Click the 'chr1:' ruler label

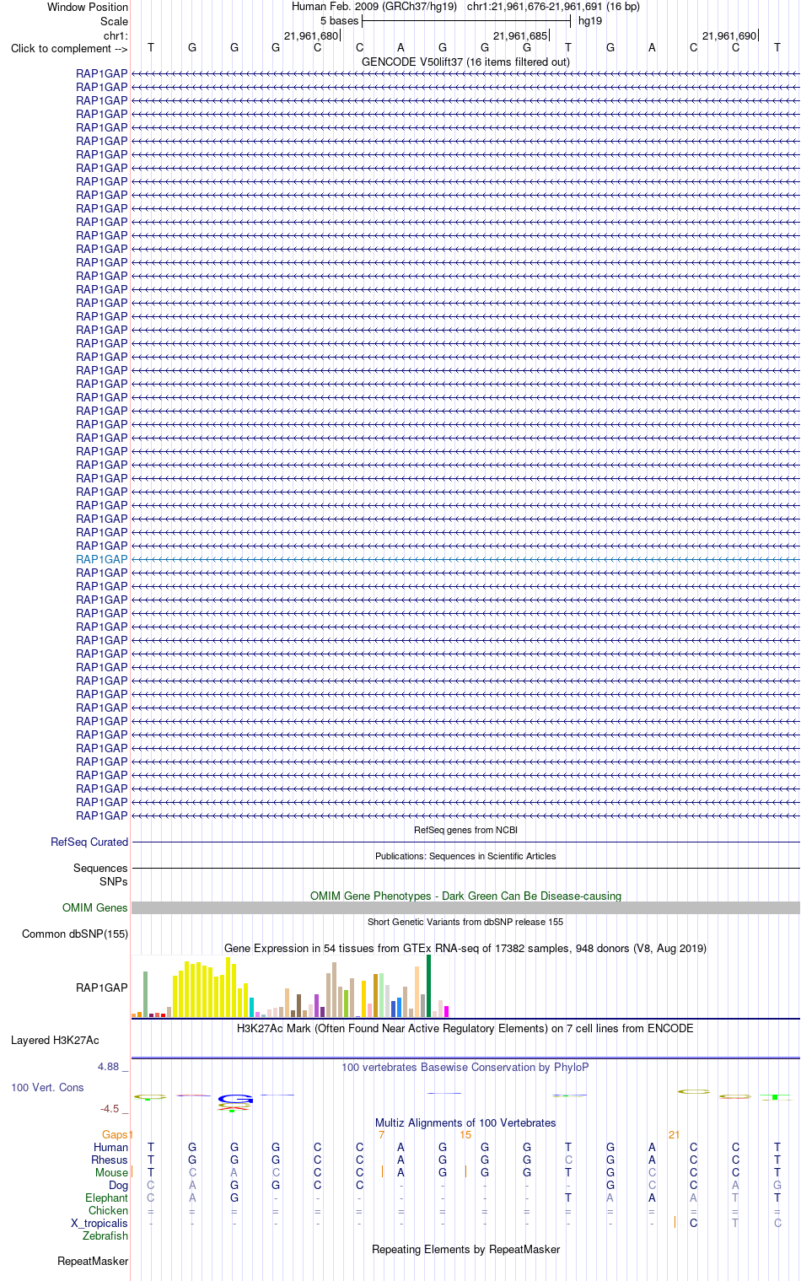pos(116,35)
